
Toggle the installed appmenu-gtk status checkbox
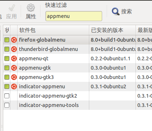tap(7, 68)
